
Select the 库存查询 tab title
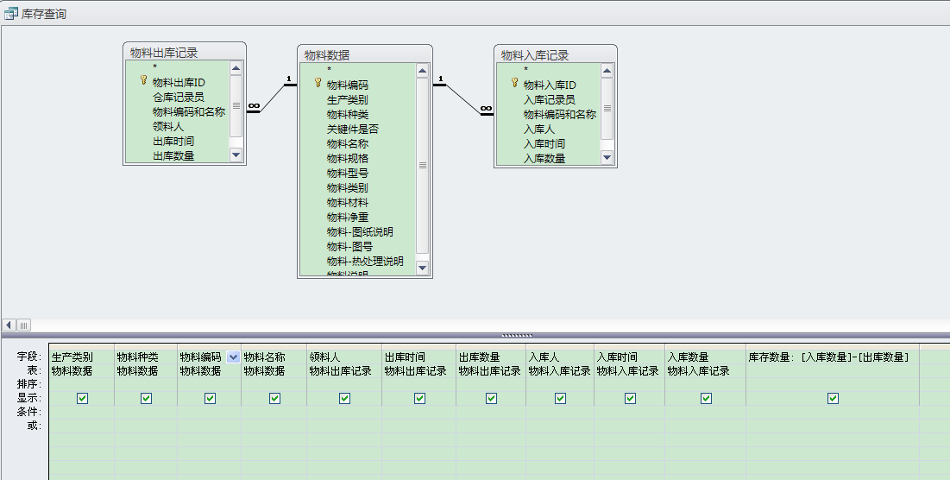[43, 14]
